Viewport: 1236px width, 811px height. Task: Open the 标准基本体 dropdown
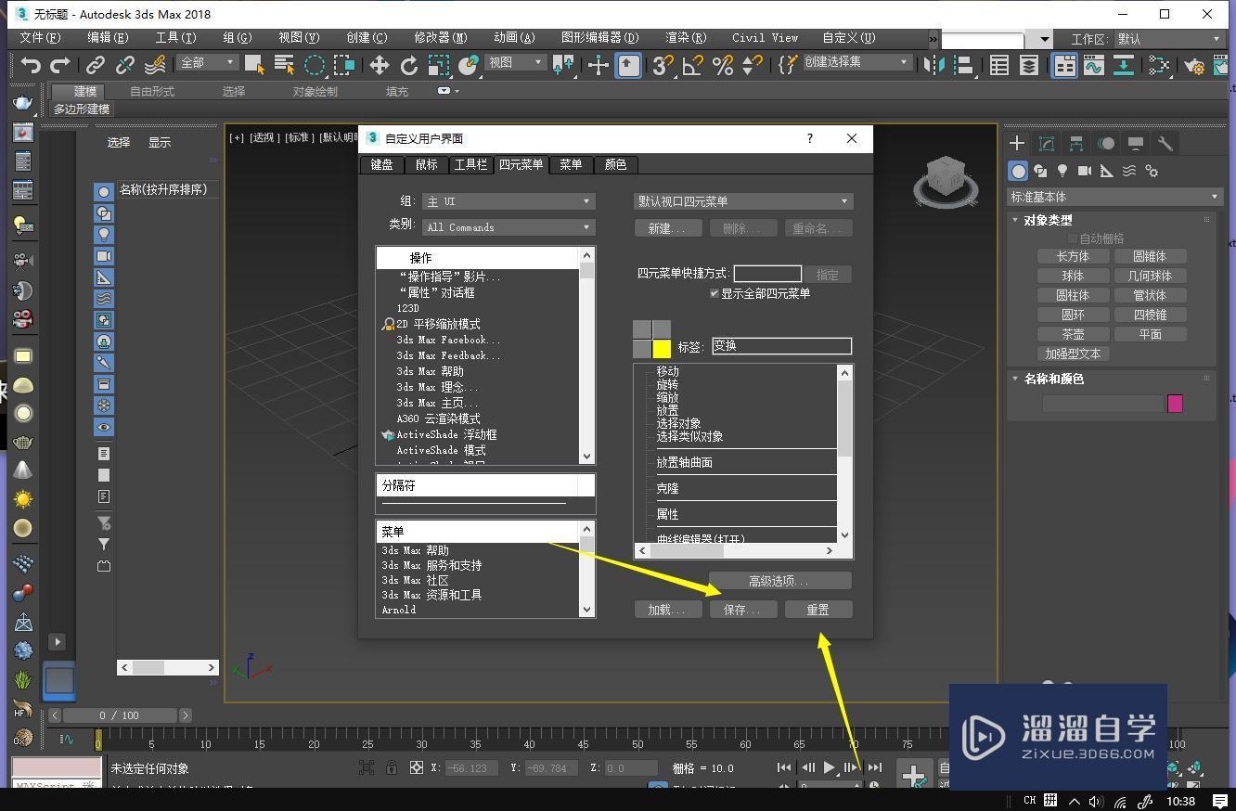pos(1114,197)
